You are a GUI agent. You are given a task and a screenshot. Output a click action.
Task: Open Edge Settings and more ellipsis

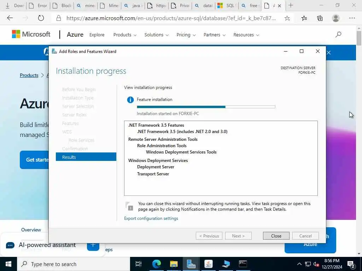coord(352,18)
